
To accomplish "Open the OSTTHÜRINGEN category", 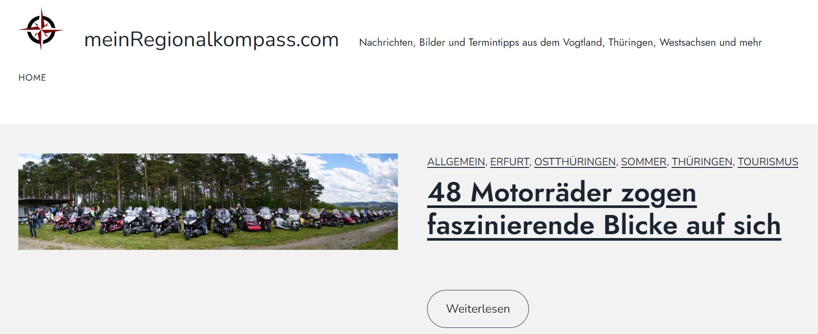I will [x=575, y=162].
